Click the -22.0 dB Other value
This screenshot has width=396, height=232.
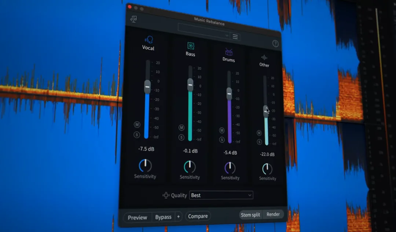tap(267, 154)
